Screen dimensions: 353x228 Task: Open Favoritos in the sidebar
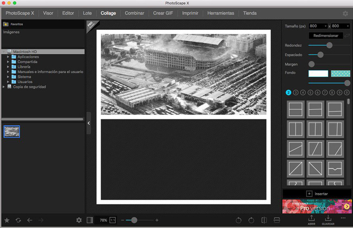(17, 24)
